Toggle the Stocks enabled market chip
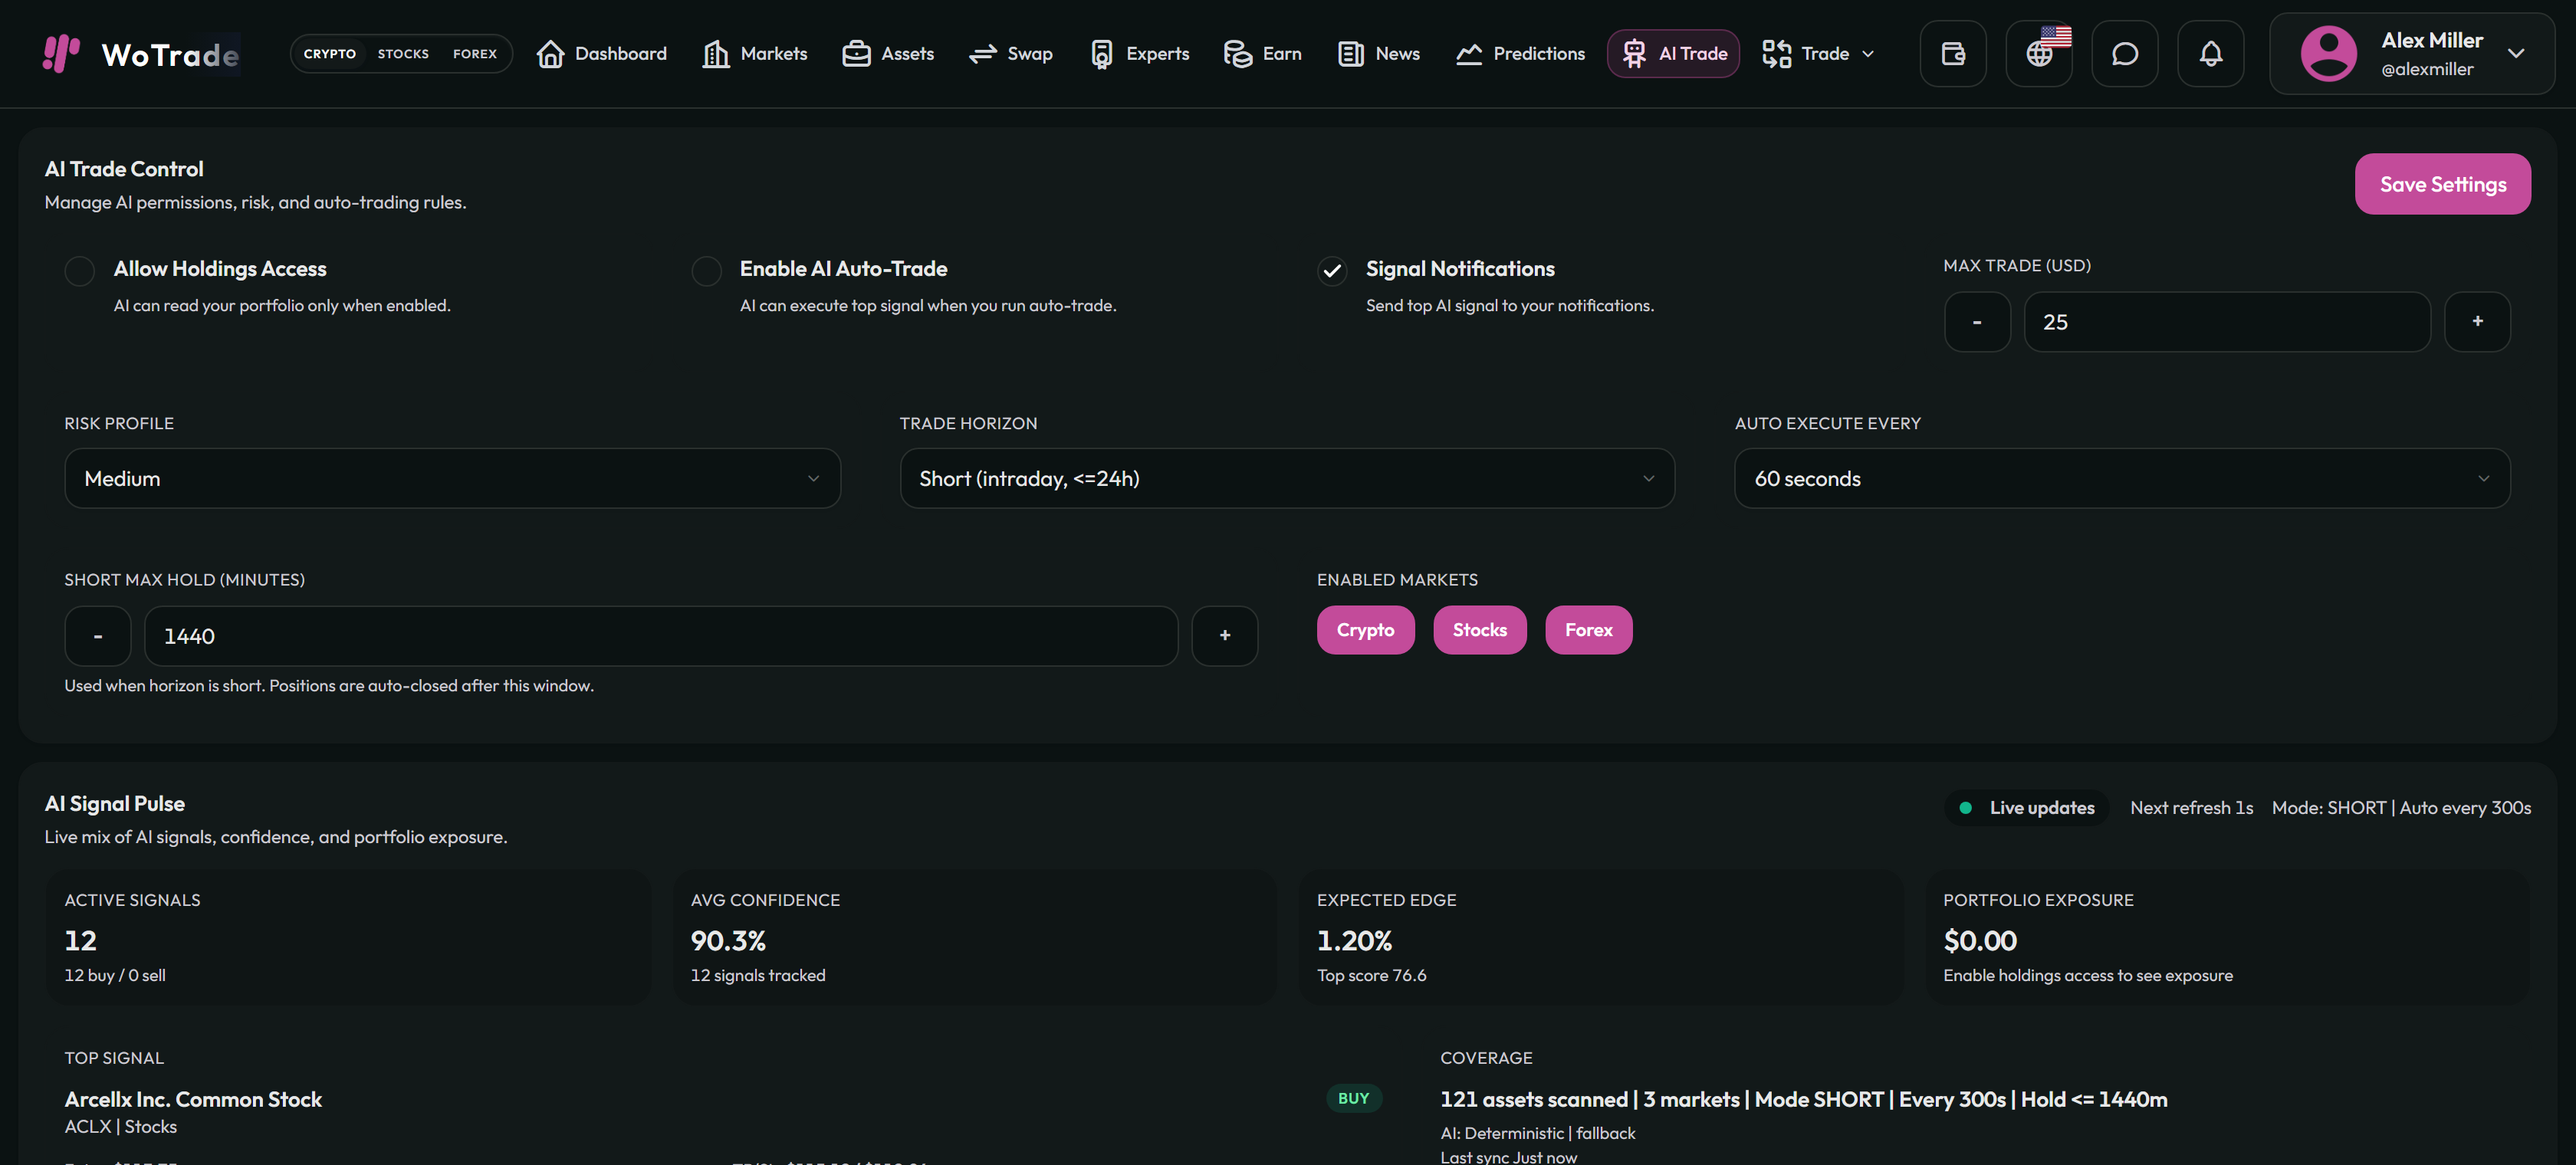The width and height of the screenshot is (2576, 1165). (1480, 630)
